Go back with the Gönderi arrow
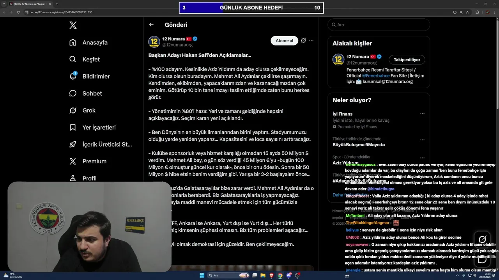The image size is (499, 280). point(151,24)
